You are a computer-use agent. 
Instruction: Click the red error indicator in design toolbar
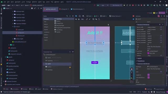click(133, 16)
